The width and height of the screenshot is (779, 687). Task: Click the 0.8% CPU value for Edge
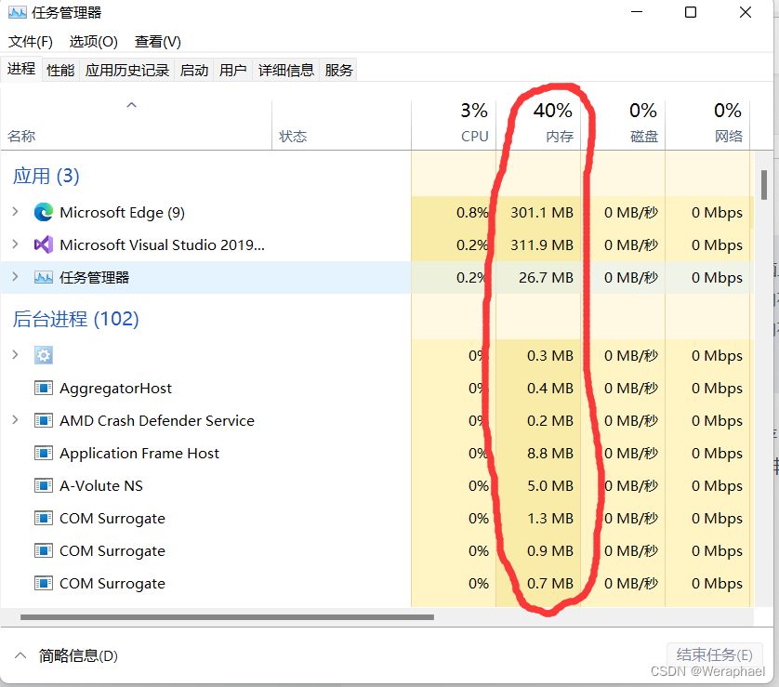[472, 213]
